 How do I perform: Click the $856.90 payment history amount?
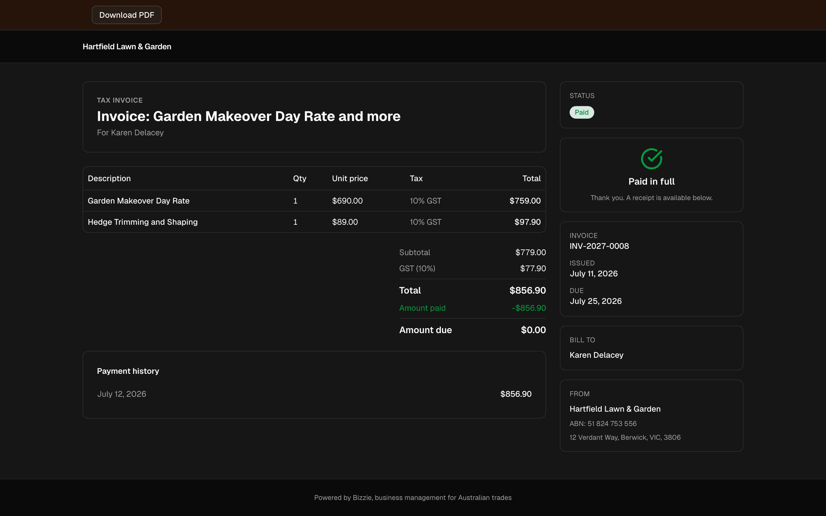516,394
